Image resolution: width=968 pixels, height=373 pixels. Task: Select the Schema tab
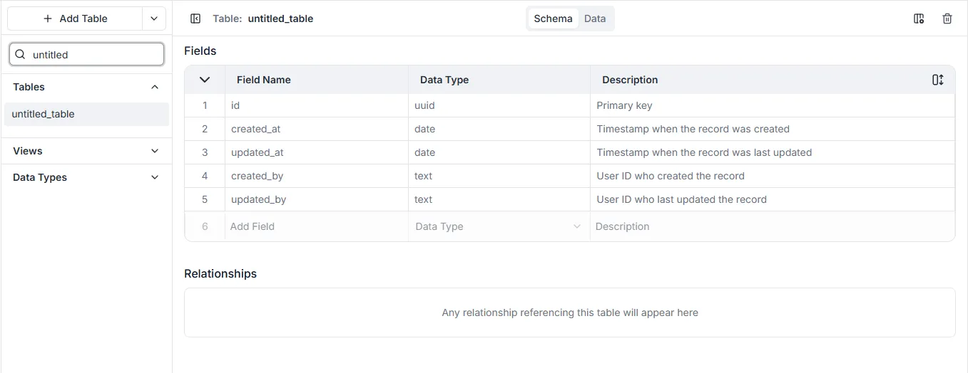(x=553, y=19)
